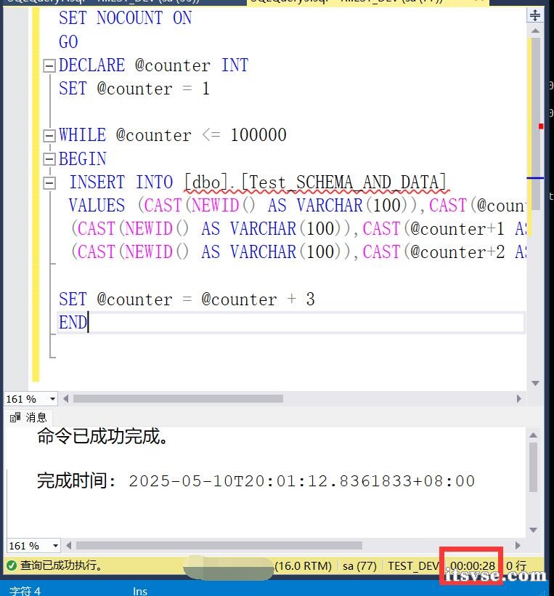554x596 pixels.
Task: Click the 'END' keyword line
Action: (73, 323)
